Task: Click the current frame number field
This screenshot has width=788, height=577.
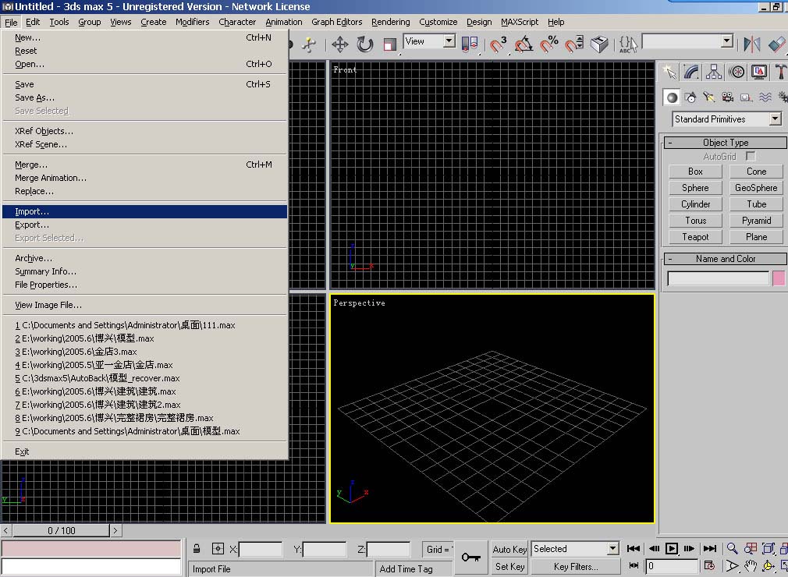Action: [672, 566]
